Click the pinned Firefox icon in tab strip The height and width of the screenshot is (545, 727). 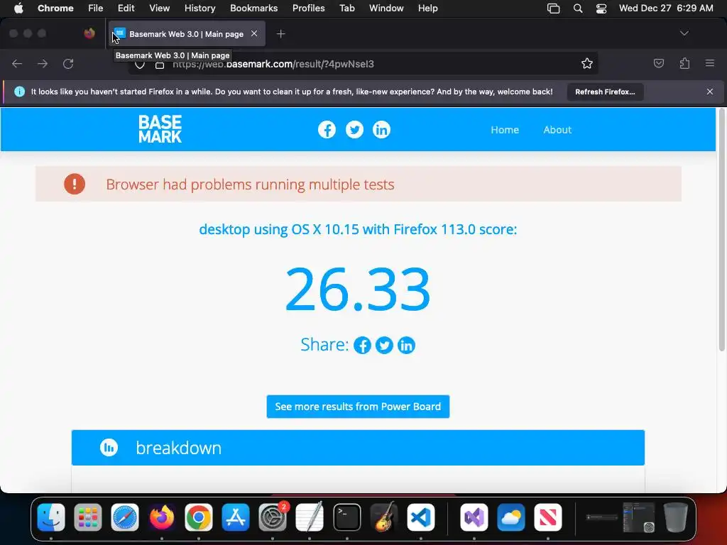89,33
